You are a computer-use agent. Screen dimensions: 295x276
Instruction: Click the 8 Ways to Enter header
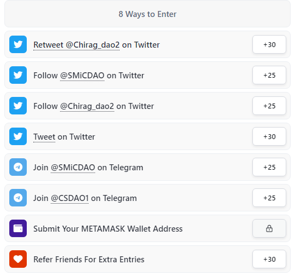pyautogui.click(x=147, y=14)
